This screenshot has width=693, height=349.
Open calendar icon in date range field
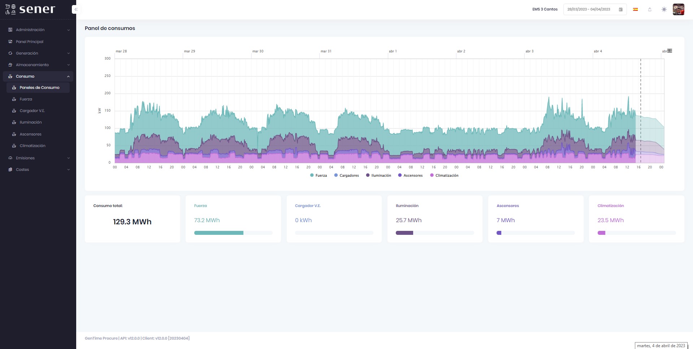coord(621,9)
